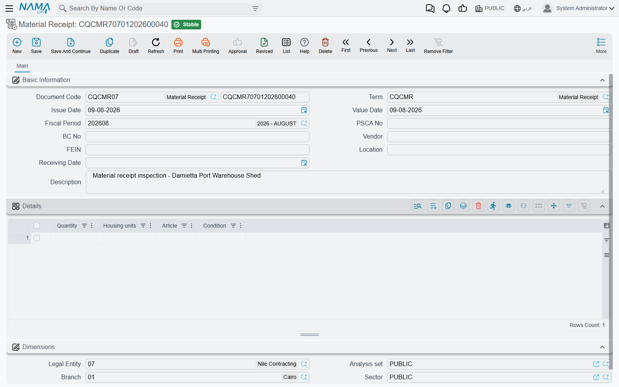Click the BC No input field
619x387 pixels.
[197, 137]
